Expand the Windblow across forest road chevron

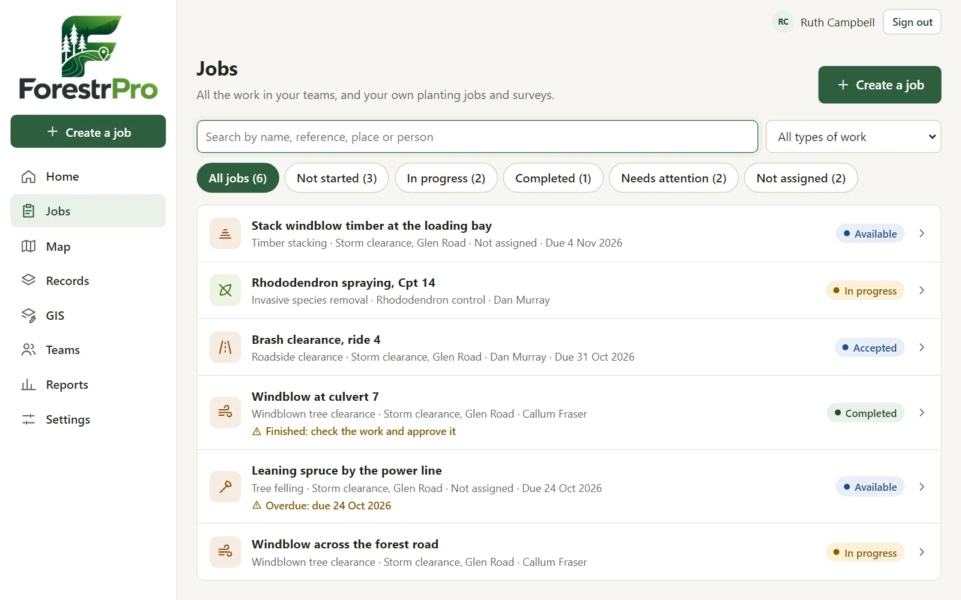[x=921, y=552]
